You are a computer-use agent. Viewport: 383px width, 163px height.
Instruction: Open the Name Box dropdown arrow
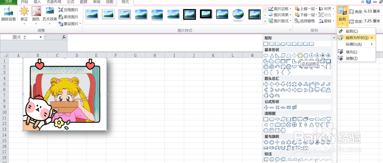pyautogui.click(x=41, y=37)
